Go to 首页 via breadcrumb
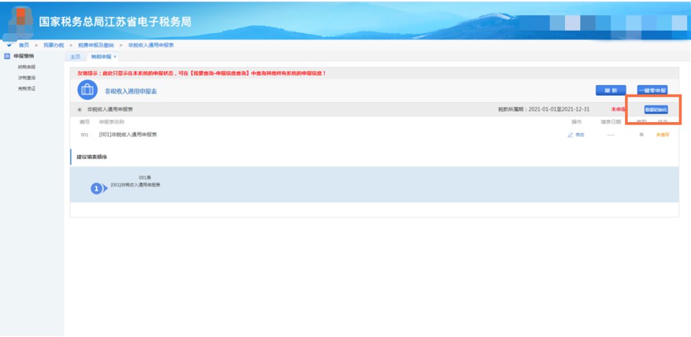Image resolution: width=691 pixels, height=337 pixels. coord(24,45)
